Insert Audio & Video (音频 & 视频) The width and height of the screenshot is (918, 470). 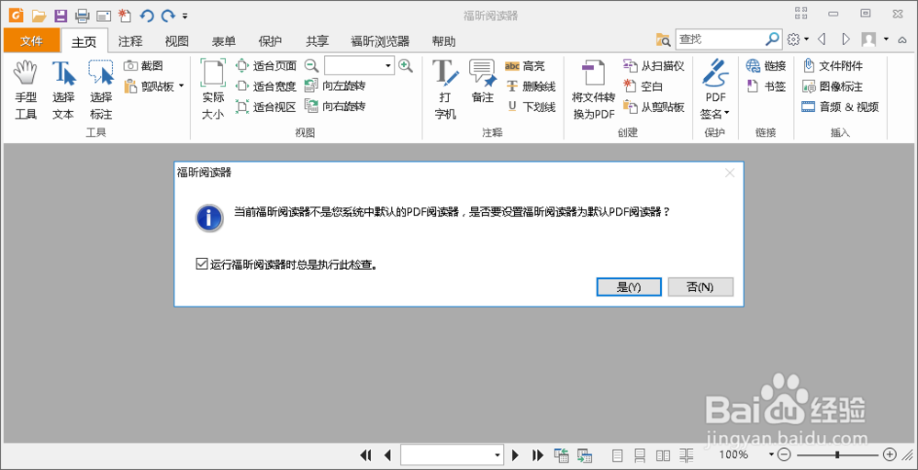[x=840, y=107]
